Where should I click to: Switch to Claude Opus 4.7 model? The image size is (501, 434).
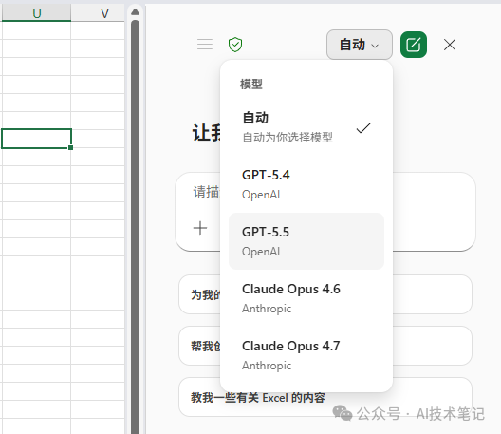[306, 355]
